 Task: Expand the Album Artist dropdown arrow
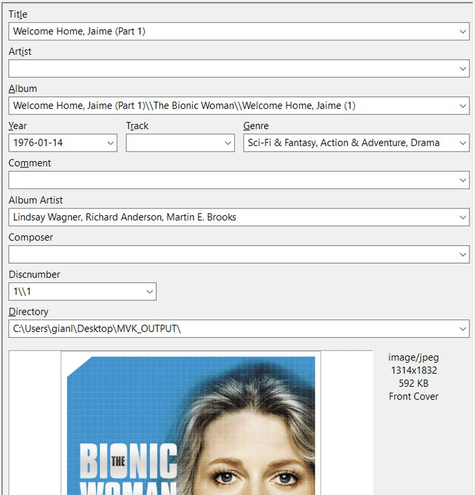click(x=463, y=217)
